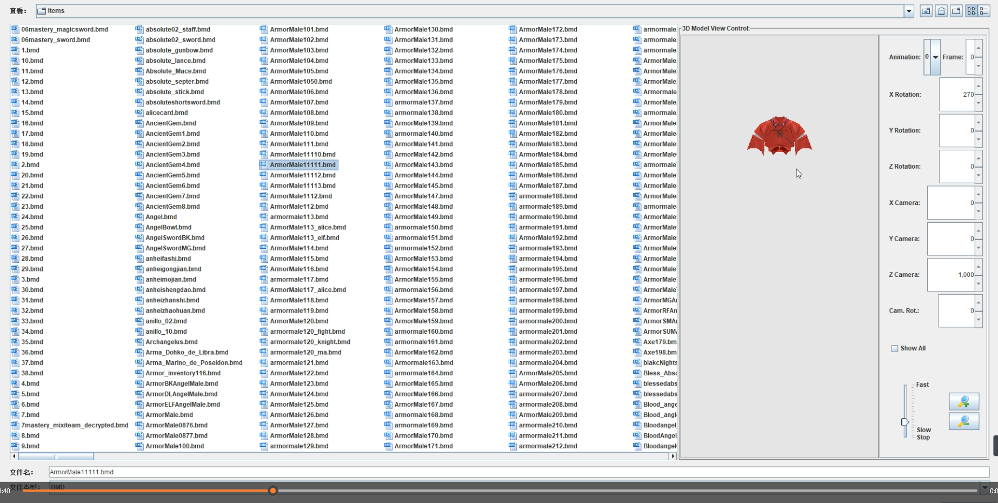Select the Angel.bmd file
Viewport: 998px width, 503px height.
point(161,217)
